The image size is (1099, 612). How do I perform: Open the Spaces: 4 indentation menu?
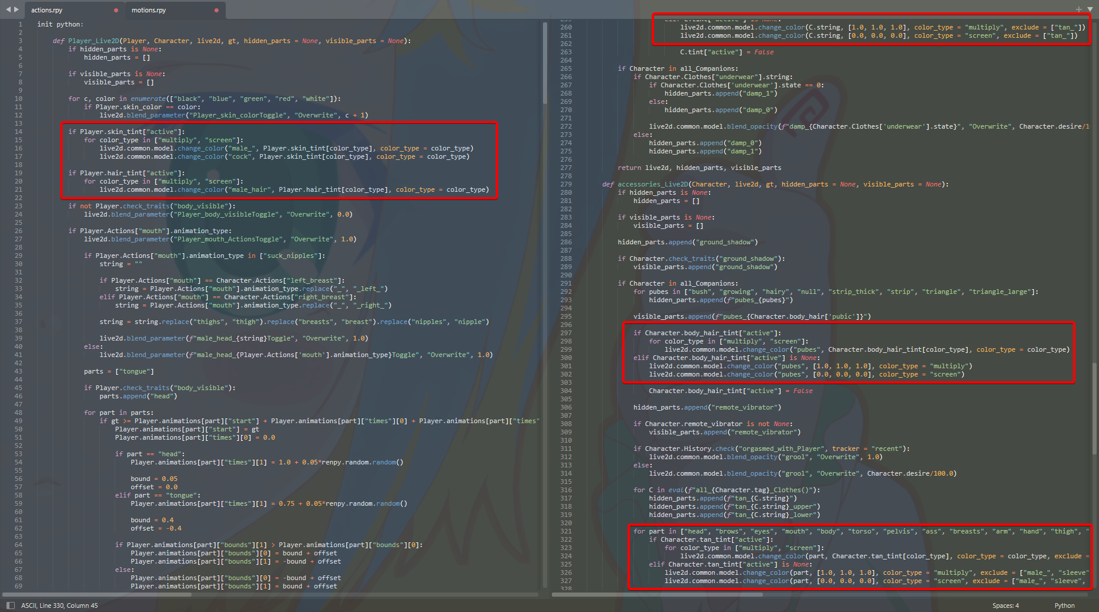(1006, 606)
